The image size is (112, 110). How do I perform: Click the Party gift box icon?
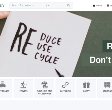click(86, 85)
